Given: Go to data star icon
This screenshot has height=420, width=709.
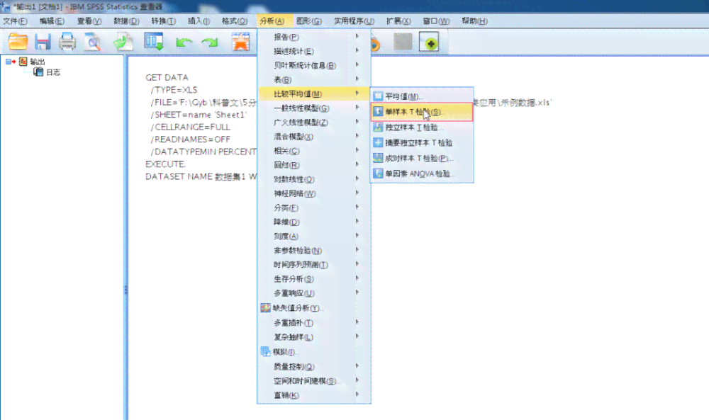Looking at the screenshot, I should [240, 42].
